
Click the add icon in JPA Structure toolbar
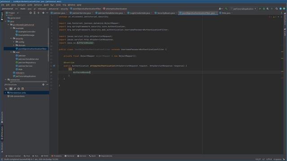pos(6,89)
